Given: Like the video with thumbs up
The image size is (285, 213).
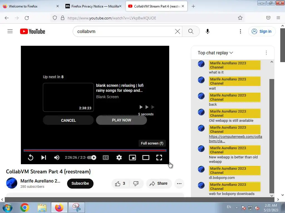Looking at the screenshot, I should coord(120,184).
